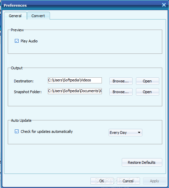This screenshot has width=169, height=188.
Task: Click the Apply button
Action: pyautogui.click(x=154, y=181)
